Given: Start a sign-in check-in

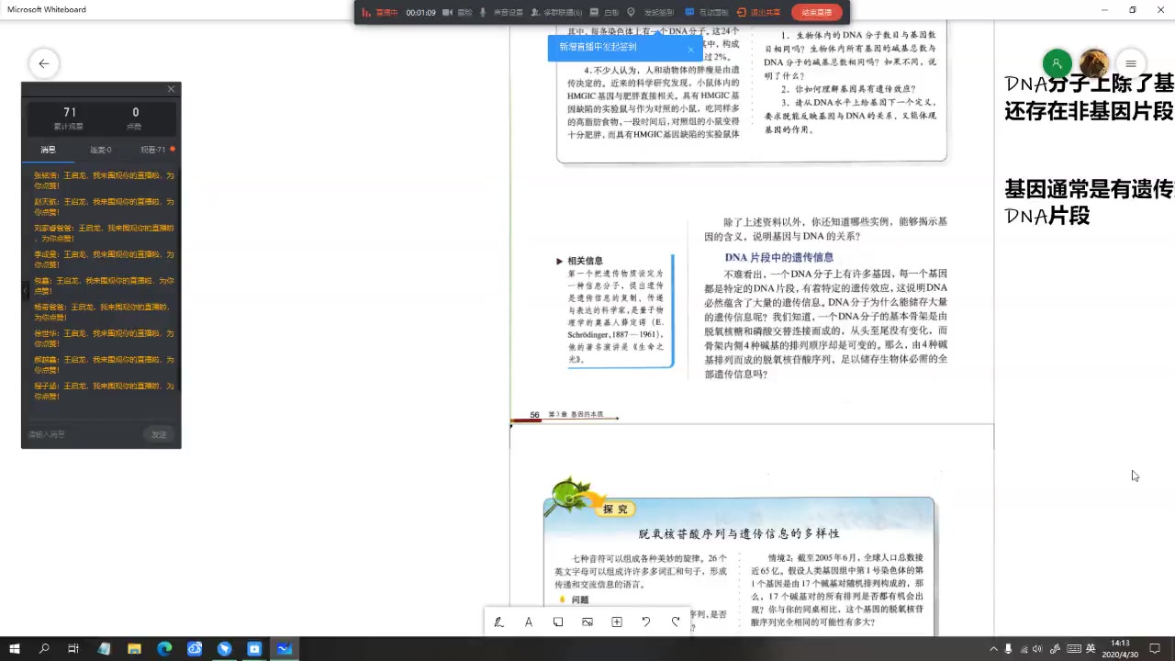Looking at the screenshot, I should click(651, 13).
